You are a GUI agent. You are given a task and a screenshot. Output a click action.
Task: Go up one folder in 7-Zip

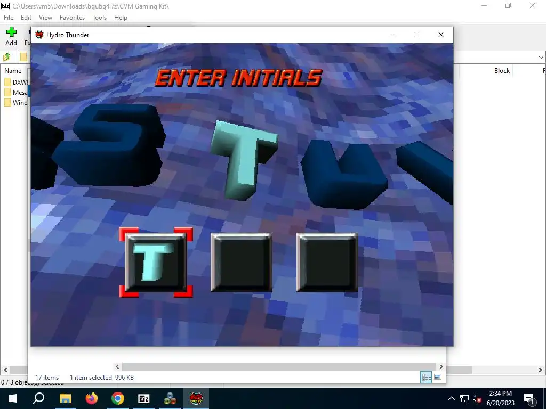(x=6, y=56)
